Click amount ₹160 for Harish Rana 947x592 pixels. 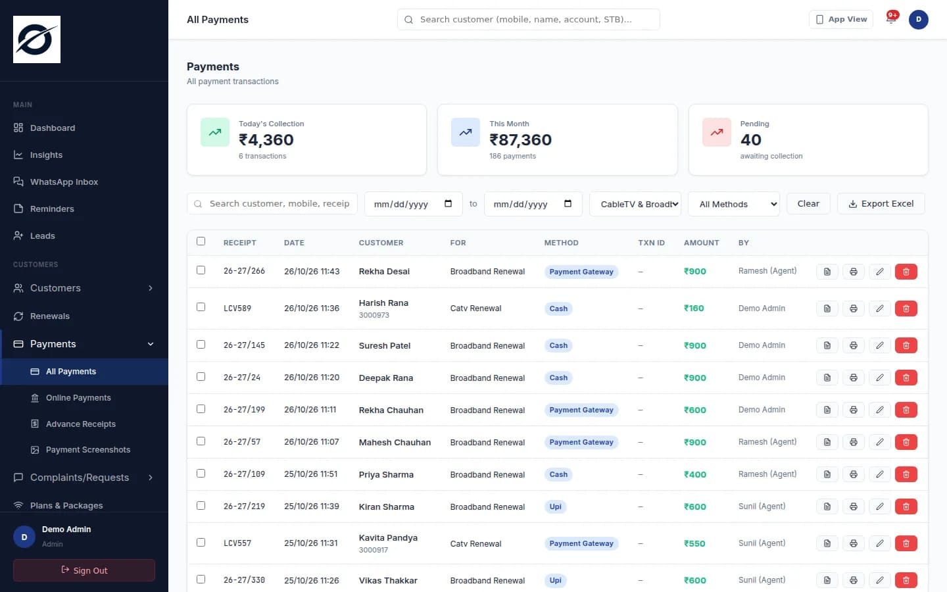(694, 308)
